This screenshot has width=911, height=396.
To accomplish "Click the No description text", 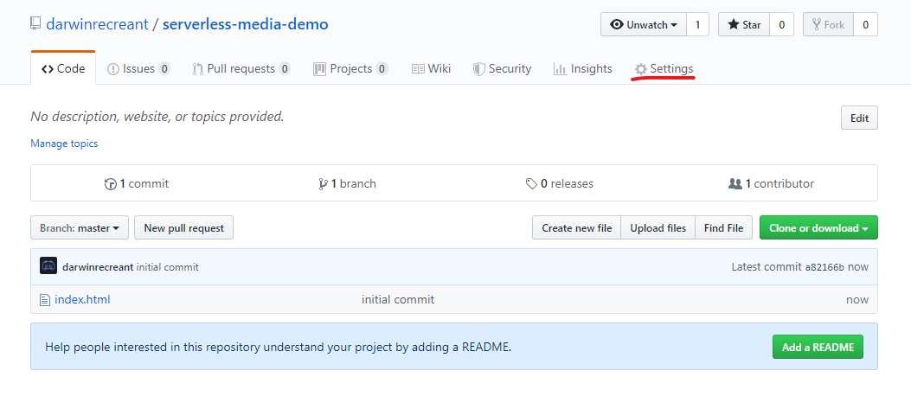I will pyautogui.click(x=157, y=117).
